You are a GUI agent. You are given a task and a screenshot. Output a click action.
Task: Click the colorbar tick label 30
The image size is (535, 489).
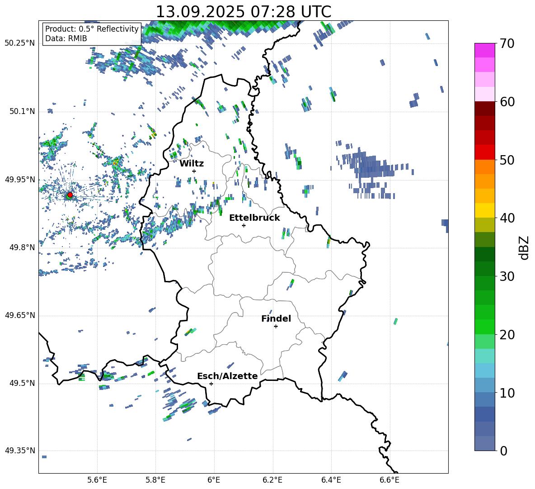tap(507, 276)
